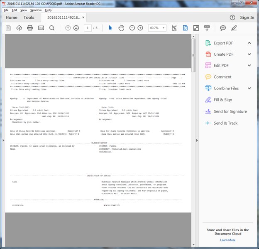Close the document tab
Screen dimensions: 259x249
83,17
